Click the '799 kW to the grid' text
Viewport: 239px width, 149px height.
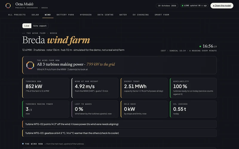click(x=101, y=64)
